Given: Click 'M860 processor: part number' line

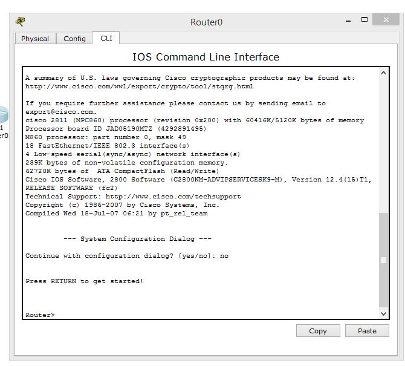Looking at the screenshot, I should (106, 137).
